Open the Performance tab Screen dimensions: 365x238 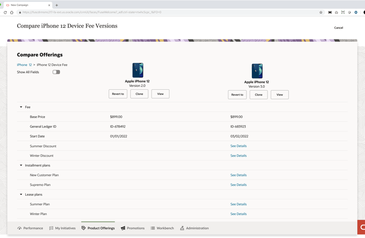pyautogui.click(x=30, y=228)
